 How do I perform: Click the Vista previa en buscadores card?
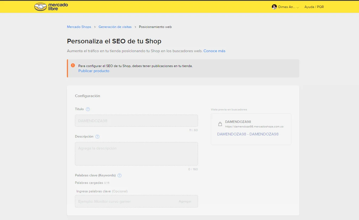pyautogui.click(x=251, y=129)
